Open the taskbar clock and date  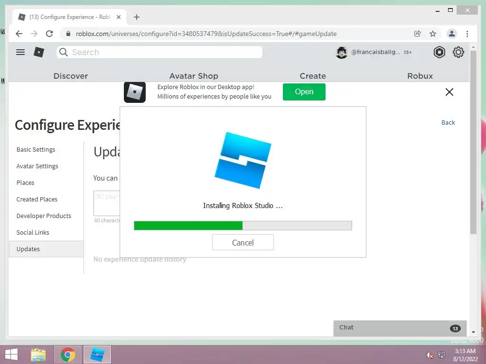(465, 355)
